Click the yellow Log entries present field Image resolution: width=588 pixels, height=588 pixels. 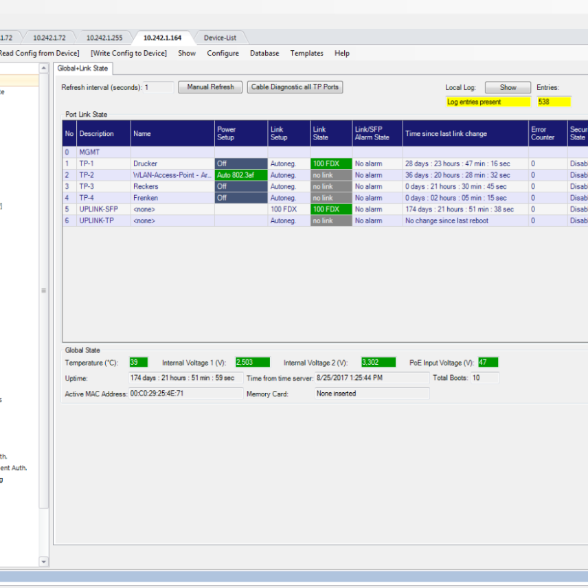[488, 102]
